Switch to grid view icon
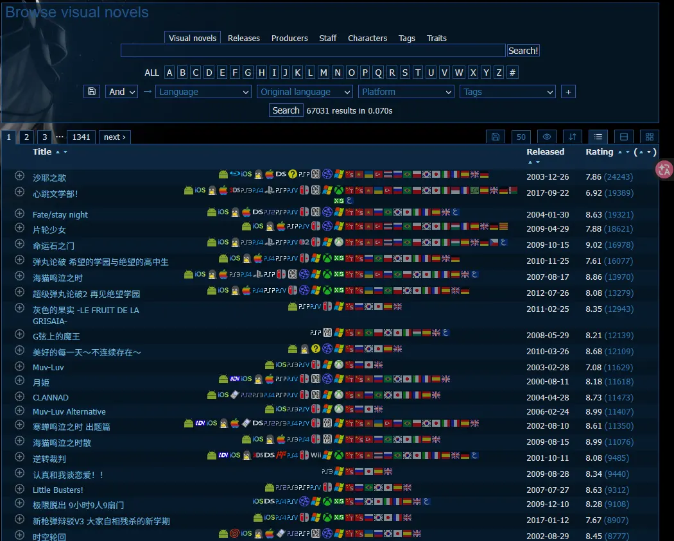 coord(650,137)
